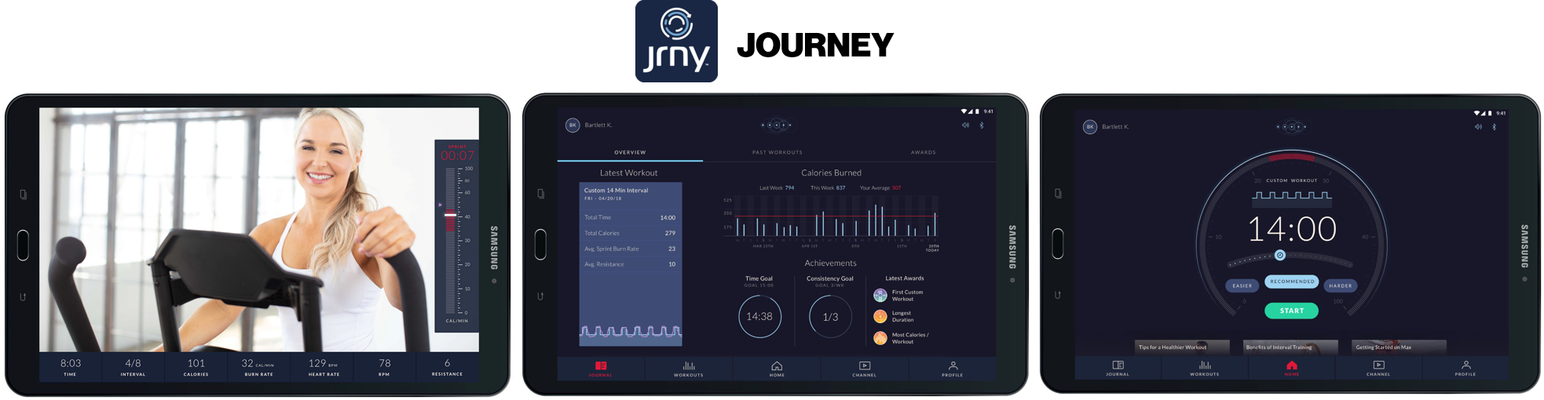Viewport: 1544px width, 400px height.
Task: Tap the volume icon in the middle tablet
Action: coord(965,125)
